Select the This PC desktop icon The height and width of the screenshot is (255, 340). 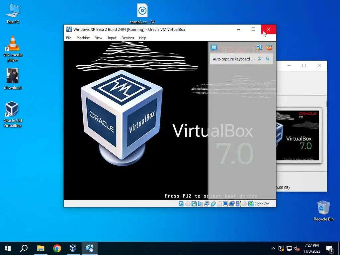13,14
